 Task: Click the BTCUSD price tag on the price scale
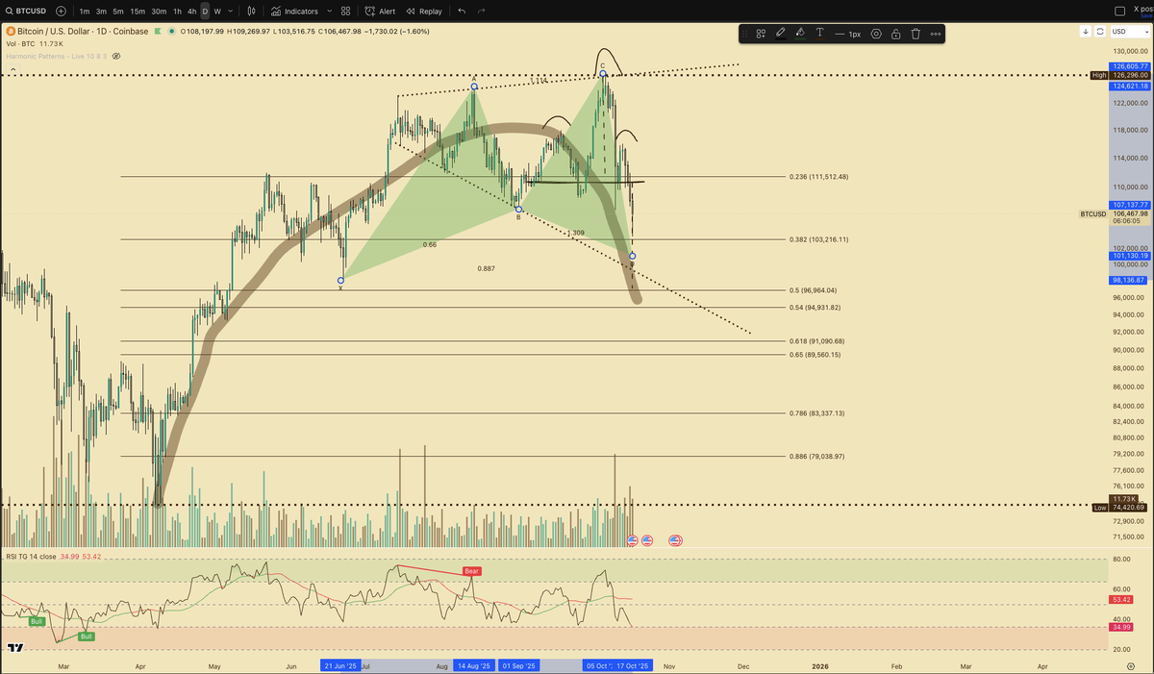[1093, 213]
